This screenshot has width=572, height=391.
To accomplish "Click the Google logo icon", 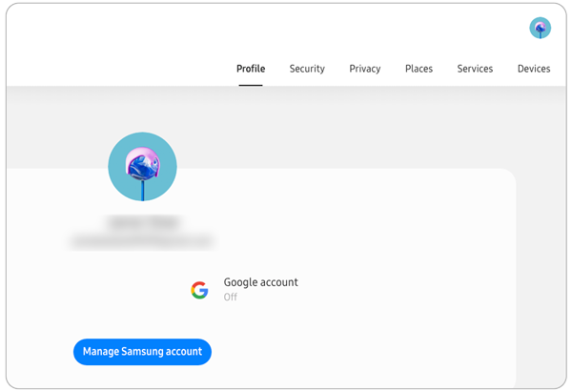I will coord(199,290).
